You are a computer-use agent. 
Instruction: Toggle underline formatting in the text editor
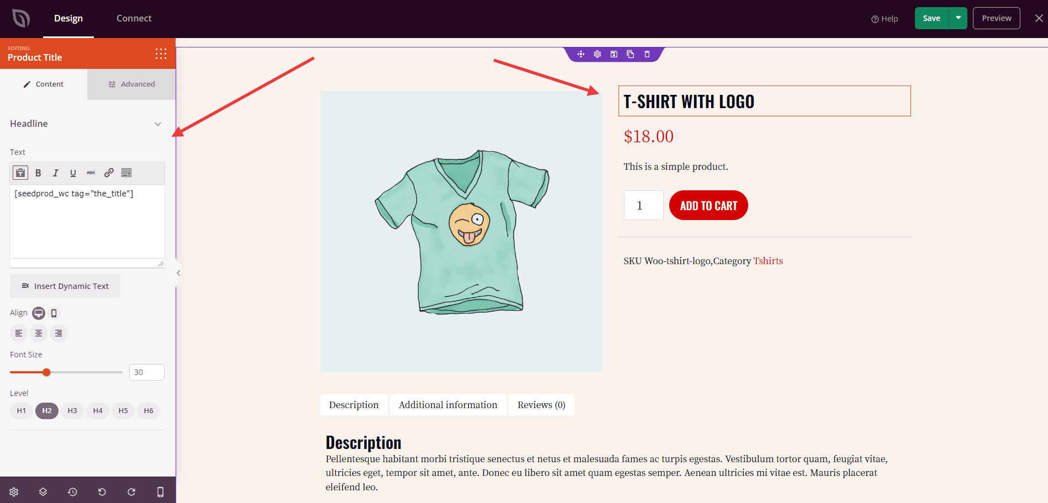coord(73,173)
